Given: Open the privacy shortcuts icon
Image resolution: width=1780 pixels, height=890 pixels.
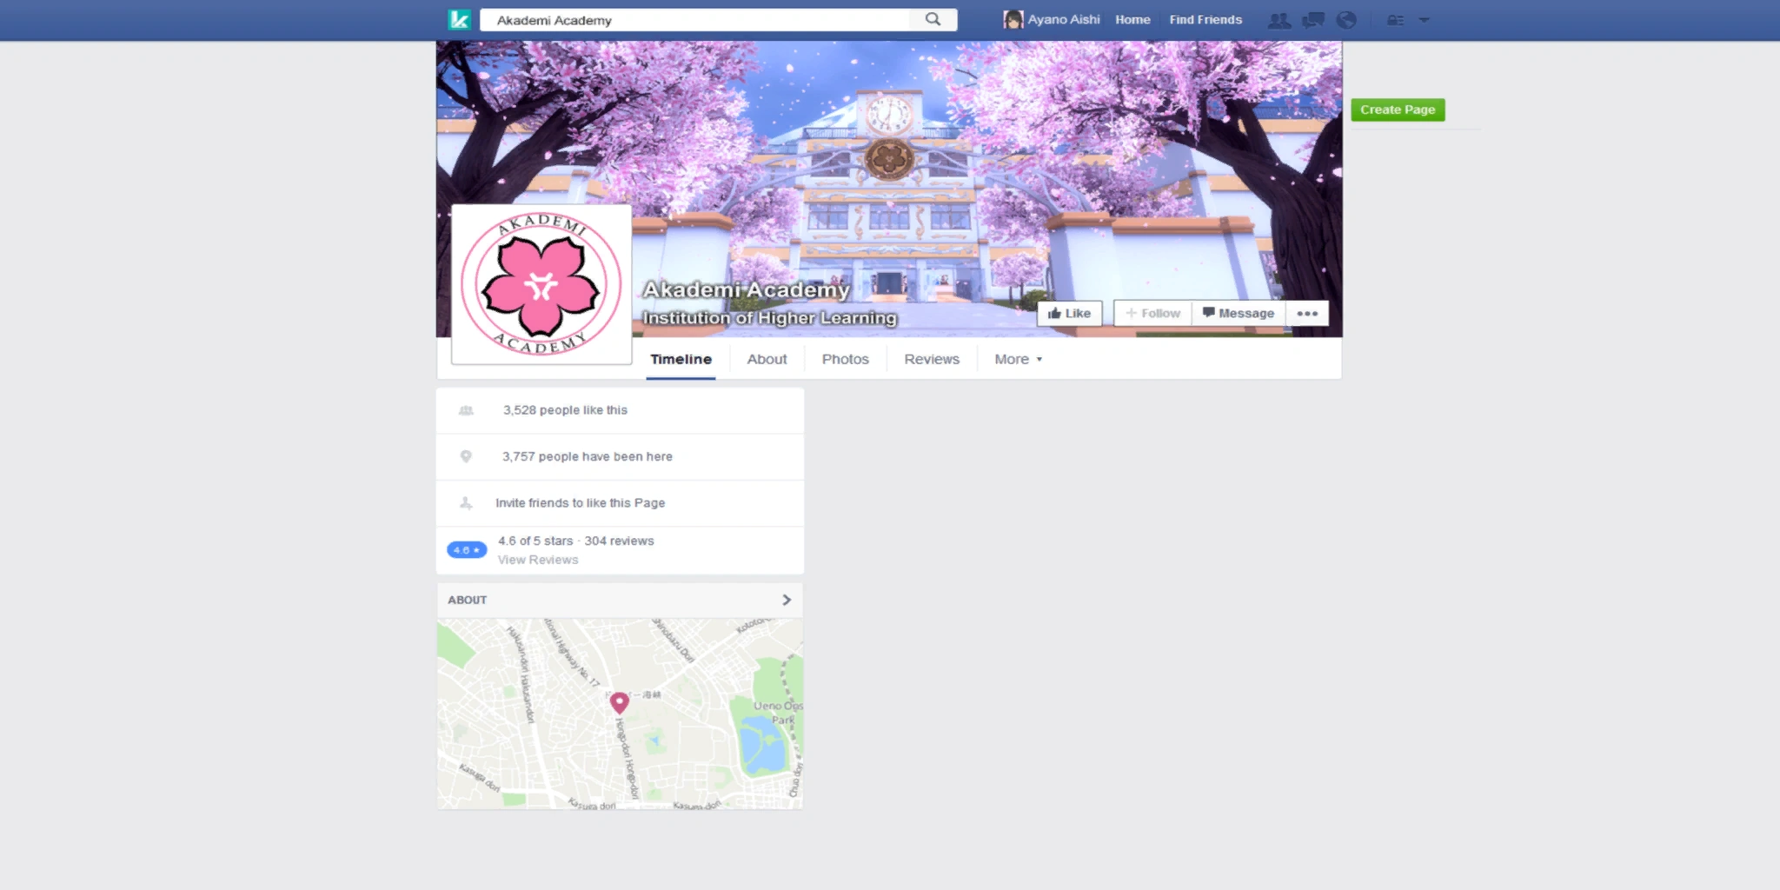Looking at the screenshot, I should 1395,20.
